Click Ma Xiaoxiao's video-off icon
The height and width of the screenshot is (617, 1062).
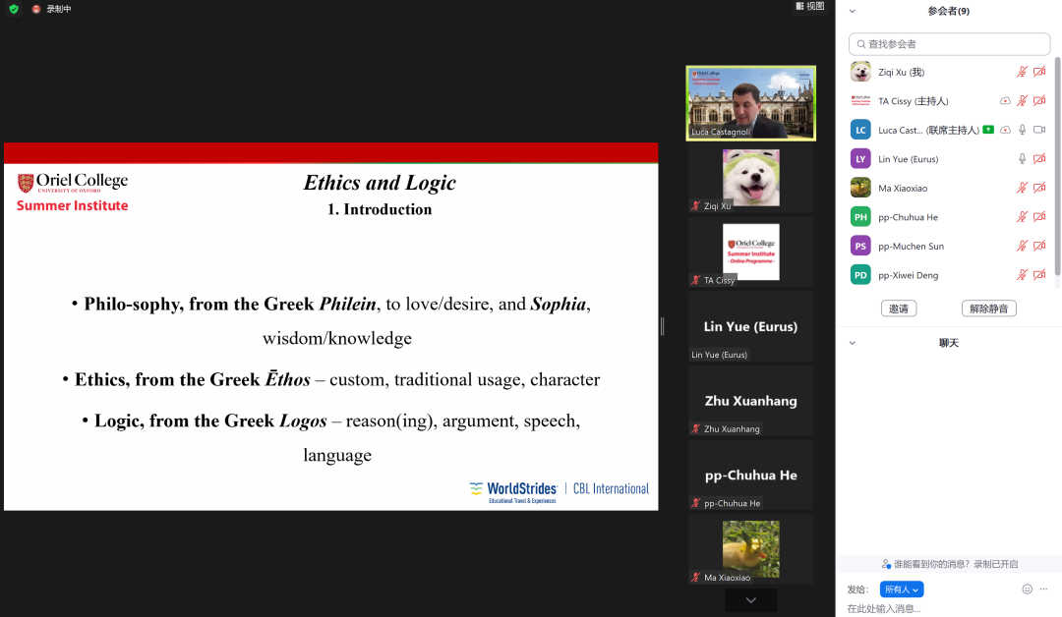[x=1039, y=188]
